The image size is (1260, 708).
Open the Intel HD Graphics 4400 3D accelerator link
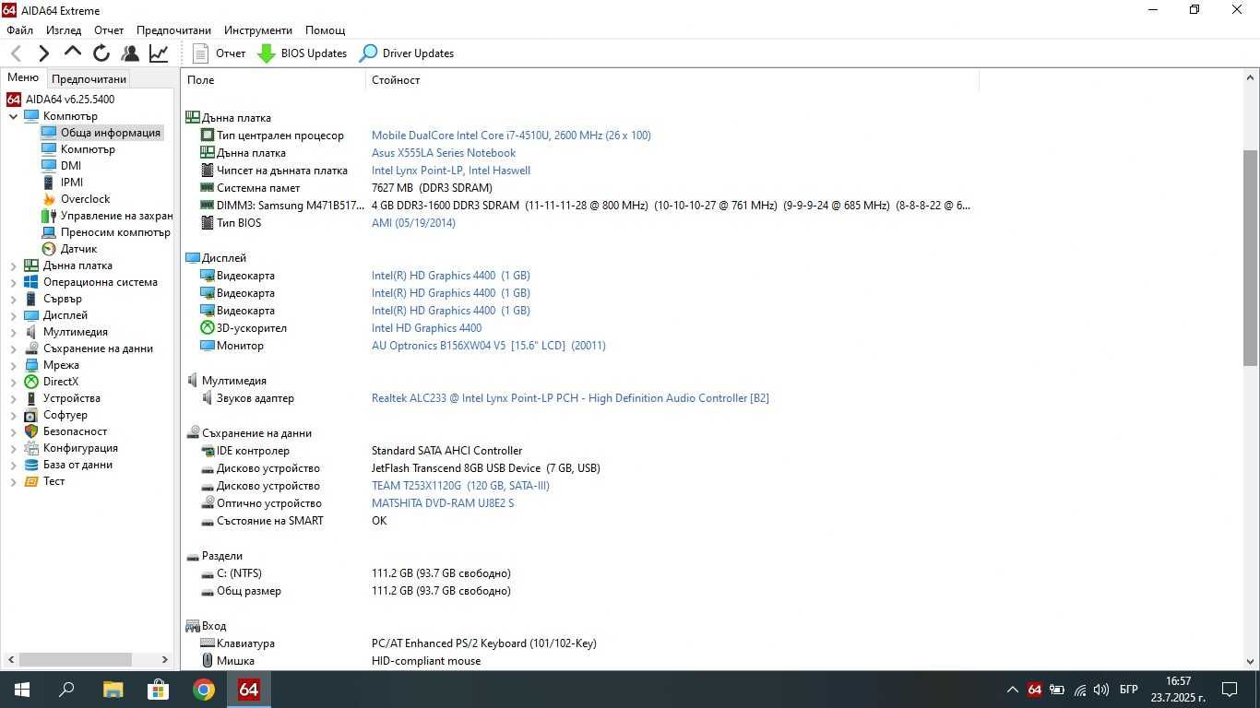[x=426, y=328]
